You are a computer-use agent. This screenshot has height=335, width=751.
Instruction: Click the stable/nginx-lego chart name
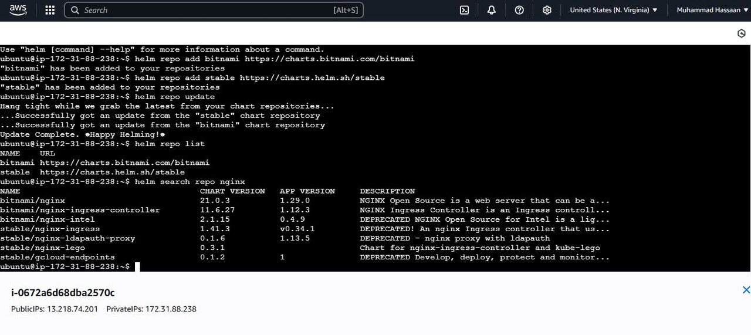[42, 248]
